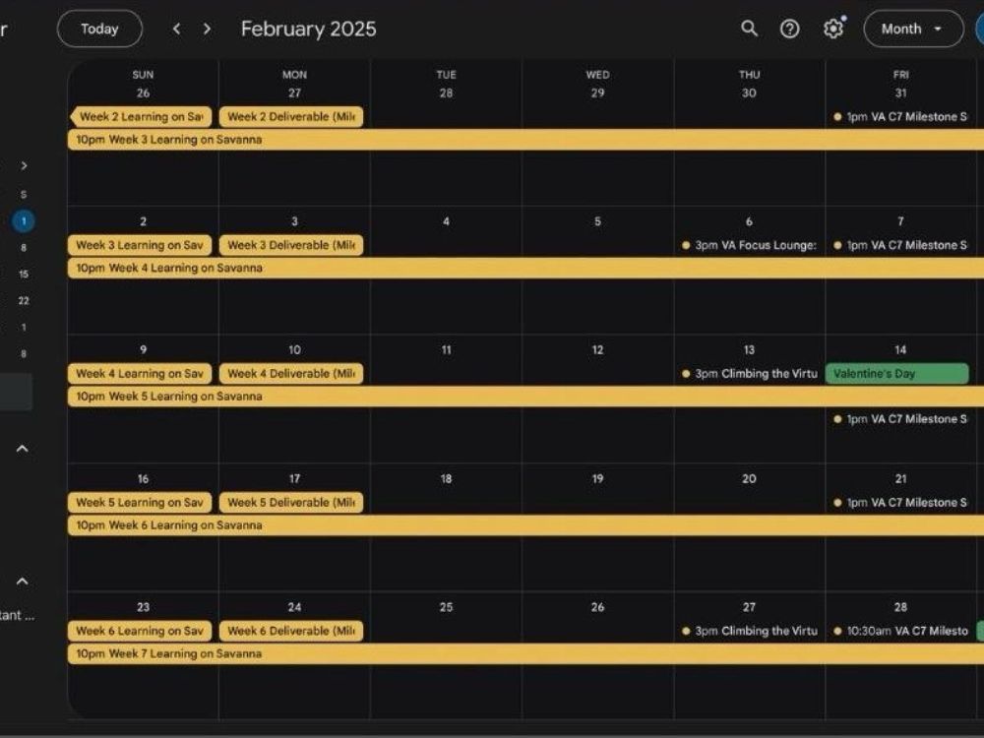984x738 pixels.
Task: Open Week 2 Deliverable event on 27
Action: 291,117
